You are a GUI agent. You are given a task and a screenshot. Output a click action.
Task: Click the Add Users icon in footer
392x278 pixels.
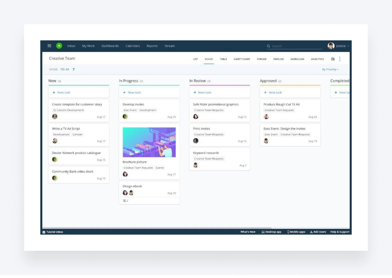click(x=311, y=232)
